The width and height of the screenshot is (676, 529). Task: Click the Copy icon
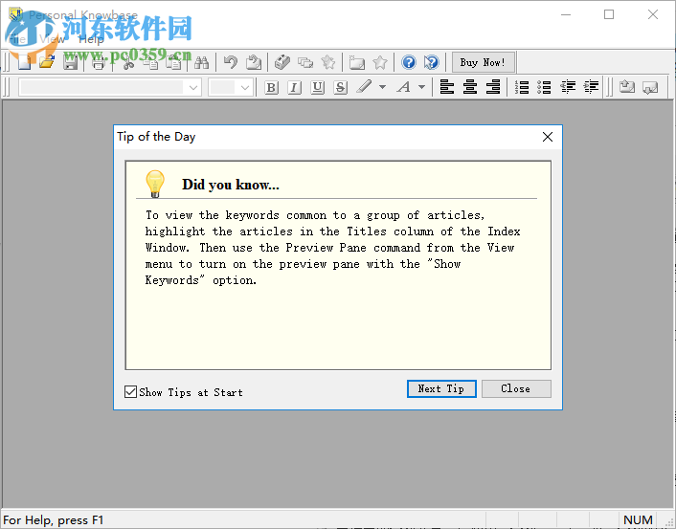coord(151,63)
